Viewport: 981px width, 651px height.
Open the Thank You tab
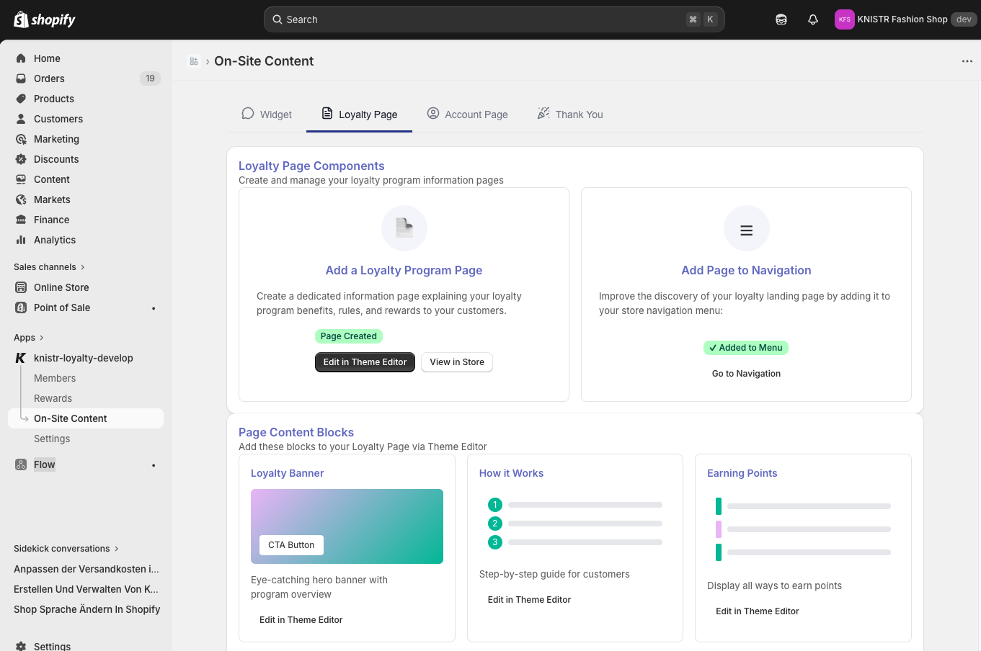570,114
